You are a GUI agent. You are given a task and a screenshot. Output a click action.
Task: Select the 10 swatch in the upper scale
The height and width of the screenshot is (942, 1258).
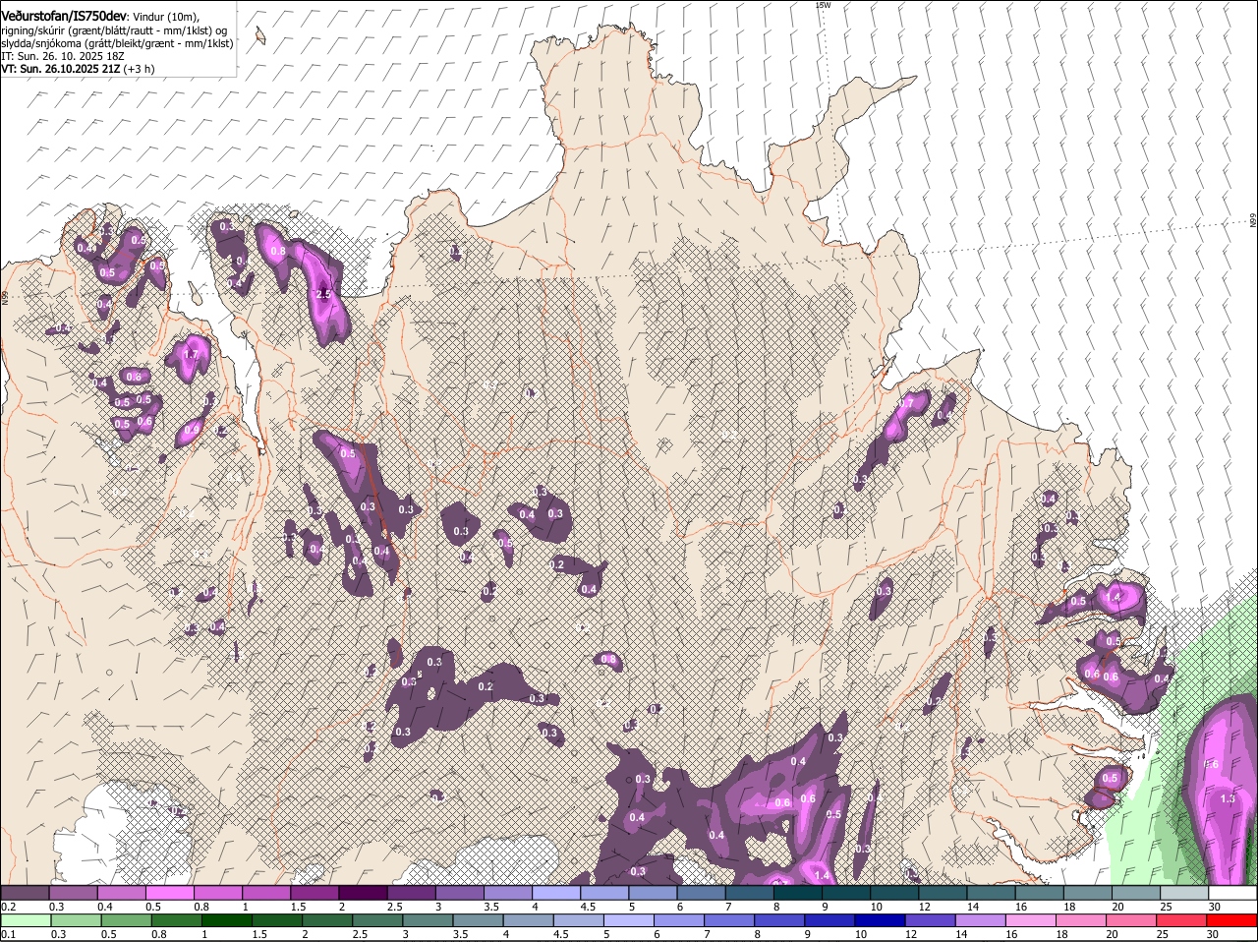[x=894, y=893]
